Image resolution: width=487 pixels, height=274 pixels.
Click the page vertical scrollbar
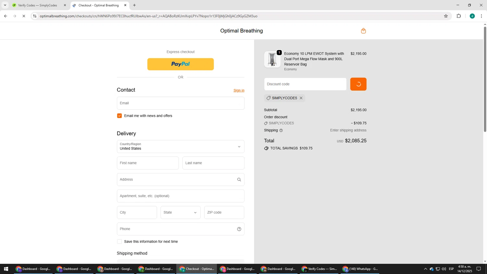[485, 79]
